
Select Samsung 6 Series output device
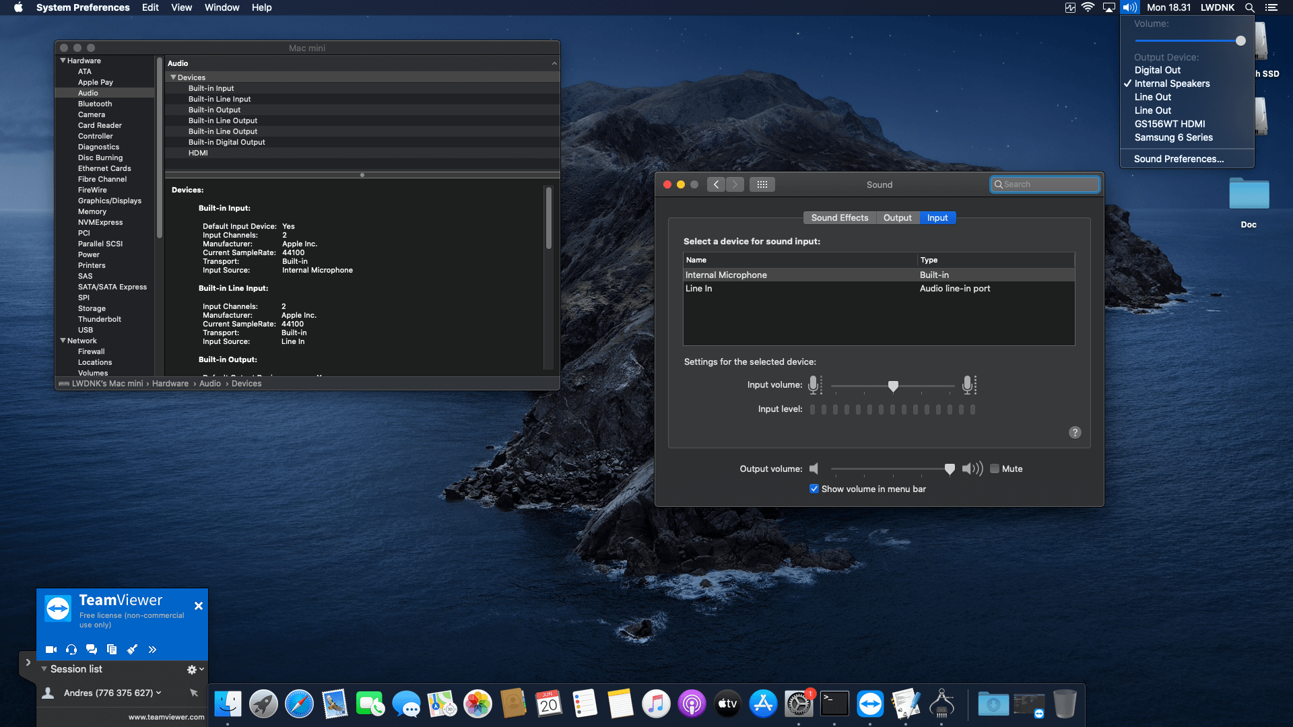[x=1173, y=137]
